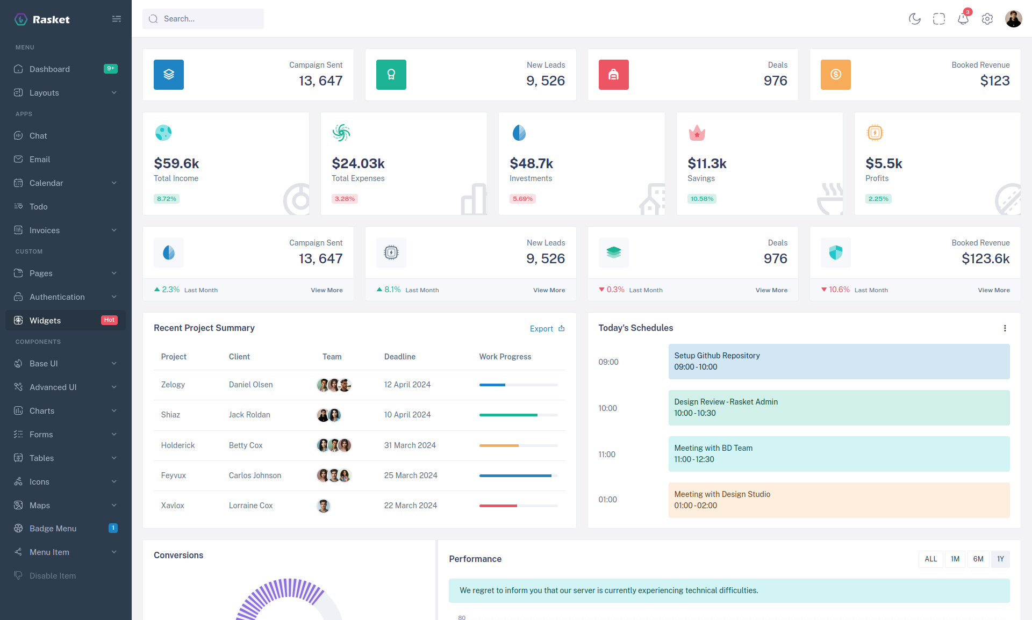Expand Forms sidebar menu
The width and height of the screenshot is (1032, 620).
pos(66,434)
